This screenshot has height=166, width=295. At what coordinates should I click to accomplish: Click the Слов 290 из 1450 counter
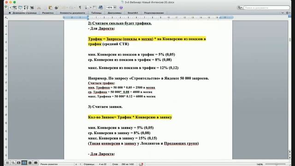123,164
